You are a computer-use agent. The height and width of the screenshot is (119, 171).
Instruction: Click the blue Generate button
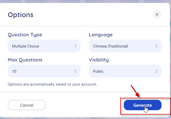[142, 105]
